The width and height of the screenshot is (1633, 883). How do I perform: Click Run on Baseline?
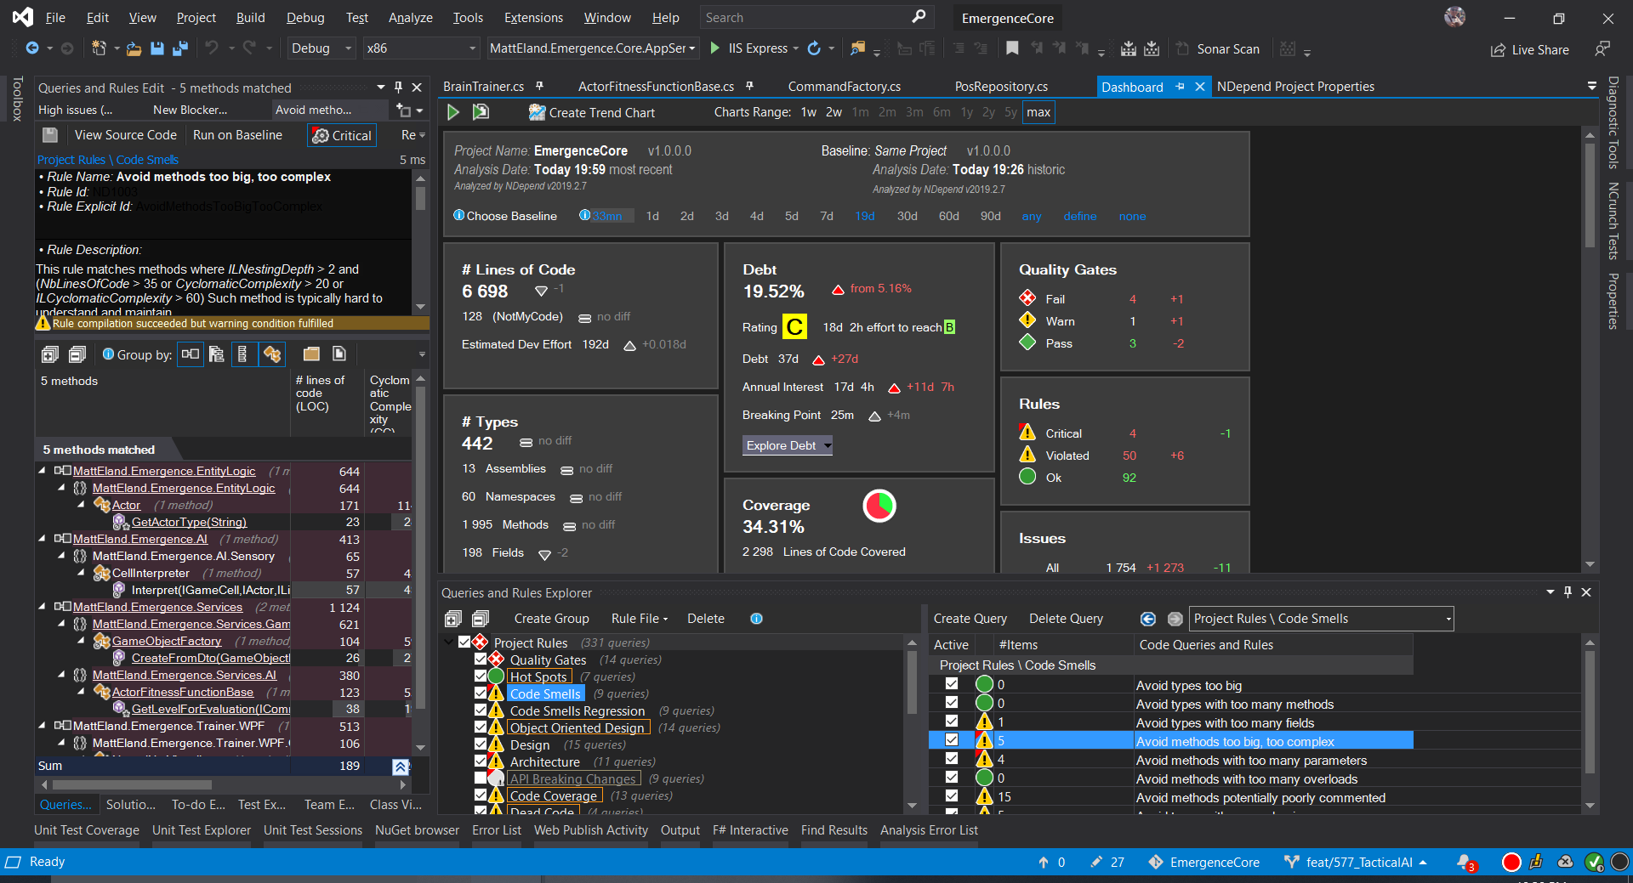click(237, 134)
